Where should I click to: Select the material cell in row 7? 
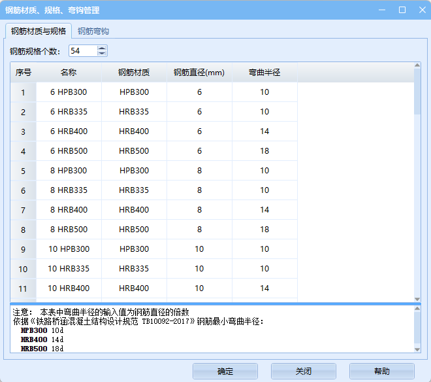[134, 210]
